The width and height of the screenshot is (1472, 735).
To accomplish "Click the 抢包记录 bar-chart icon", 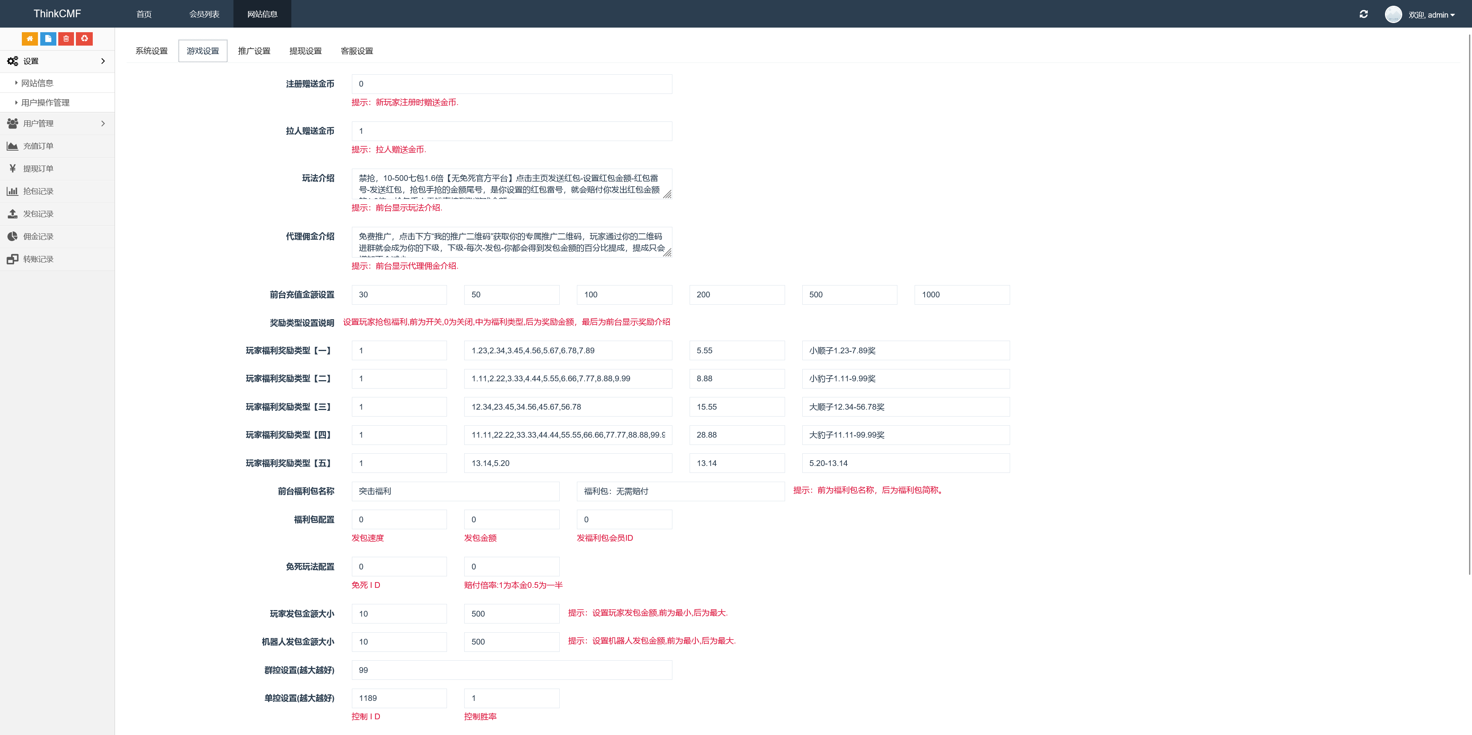I will point(13,191).
